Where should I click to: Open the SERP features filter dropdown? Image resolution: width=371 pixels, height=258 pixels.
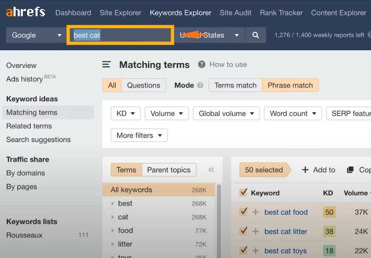click(x=349, y=113)
